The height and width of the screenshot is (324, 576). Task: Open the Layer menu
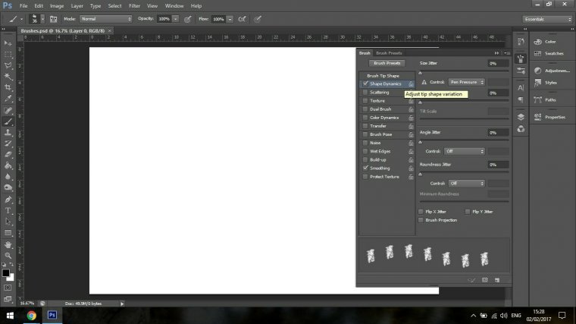(77, 6)
